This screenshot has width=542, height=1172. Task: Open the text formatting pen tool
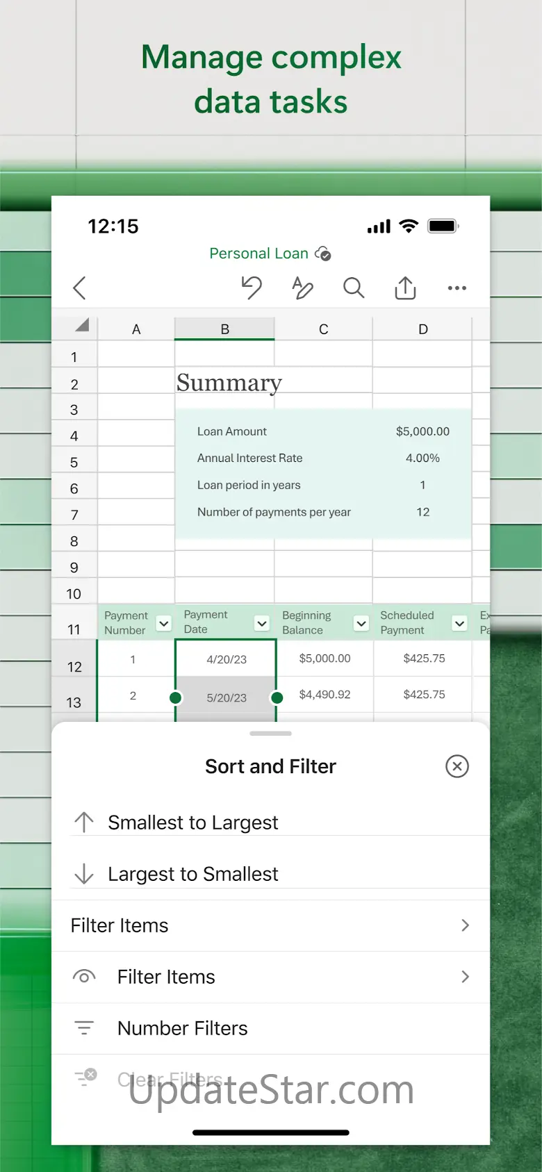pyautogui.click(x=302, y=288)
